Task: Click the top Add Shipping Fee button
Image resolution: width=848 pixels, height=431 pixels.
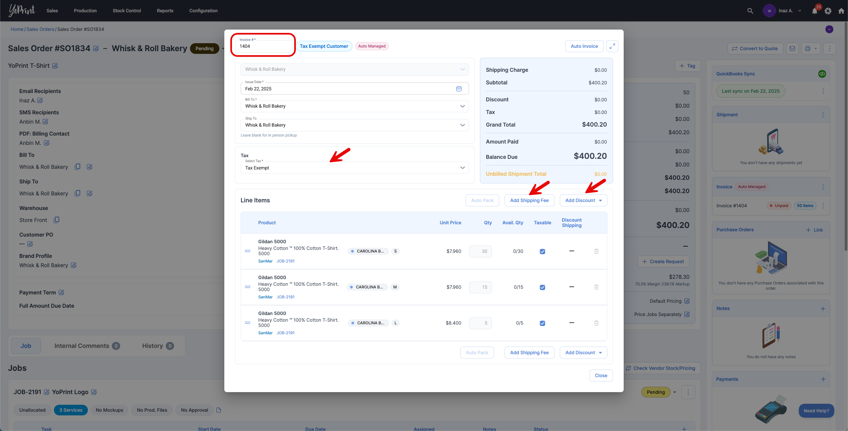Action: pyautogui.click(x=529, y=200)
